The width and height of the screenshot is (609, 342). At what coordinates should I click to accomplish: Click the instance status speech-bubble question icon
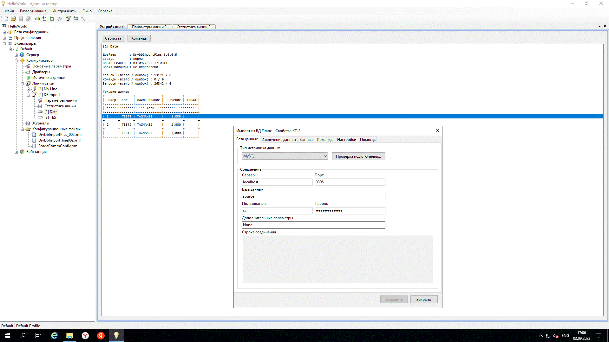coord(59,19)
